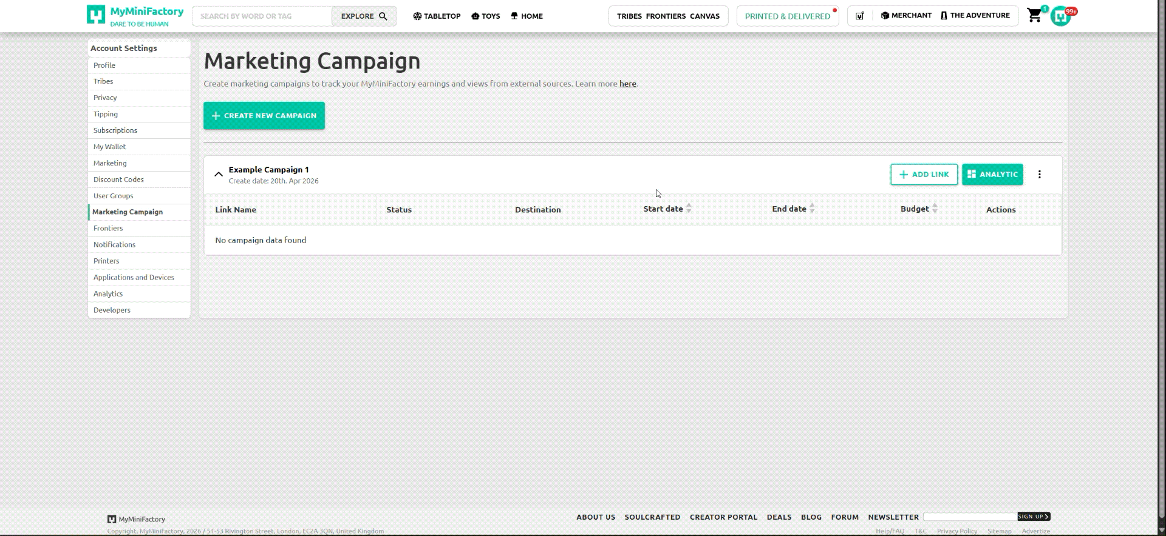Select Subscriptions settings

139,130
